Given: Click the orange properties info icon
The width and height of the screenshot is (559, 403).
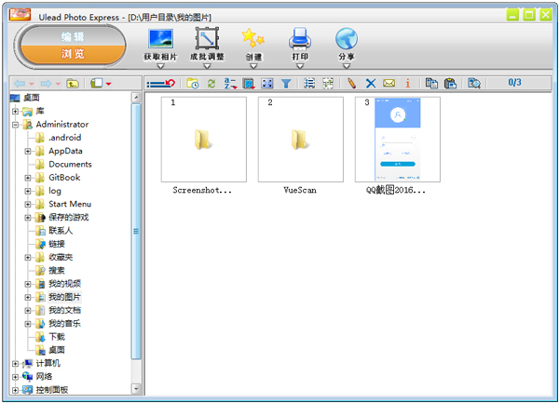Looking at the screenshot, I should point(407,84).
